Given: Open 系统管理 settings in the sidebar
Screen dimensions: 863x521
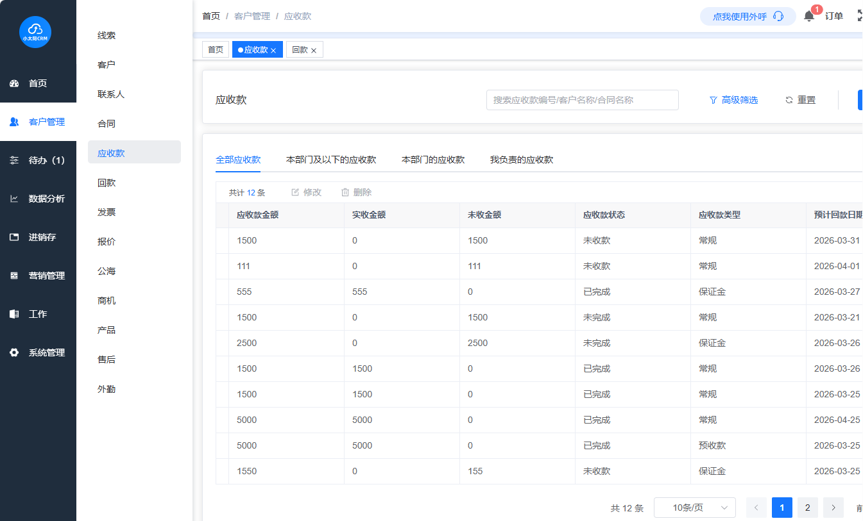Looking at the screenshot, I should 38,352.
